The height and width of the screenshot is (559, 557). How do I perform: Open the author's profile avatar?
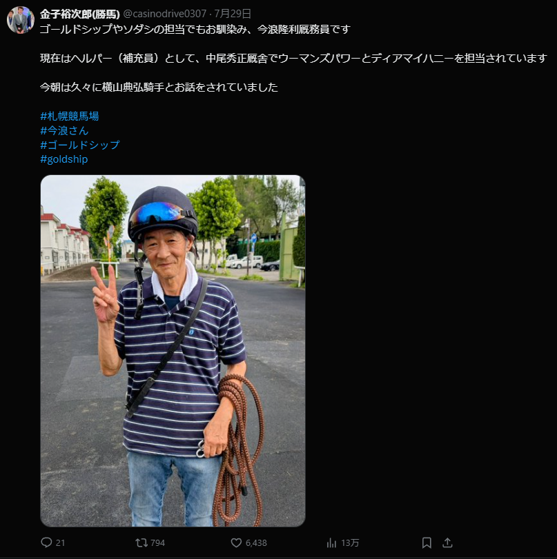(21, 20)
